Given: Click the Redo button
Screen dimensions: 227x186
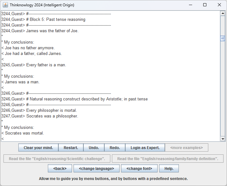Looking at the screenshot, I should click(x=115, y=147).
